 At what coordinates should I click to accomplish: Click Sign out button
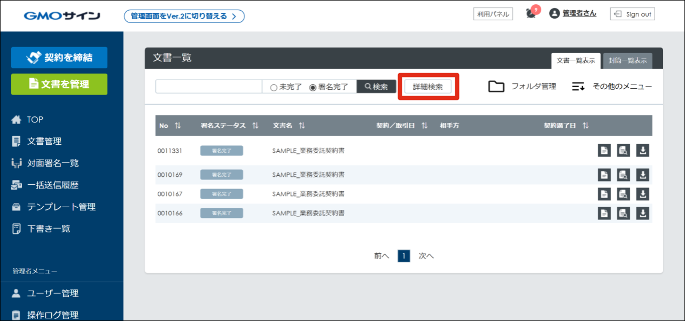pos(632,14)
